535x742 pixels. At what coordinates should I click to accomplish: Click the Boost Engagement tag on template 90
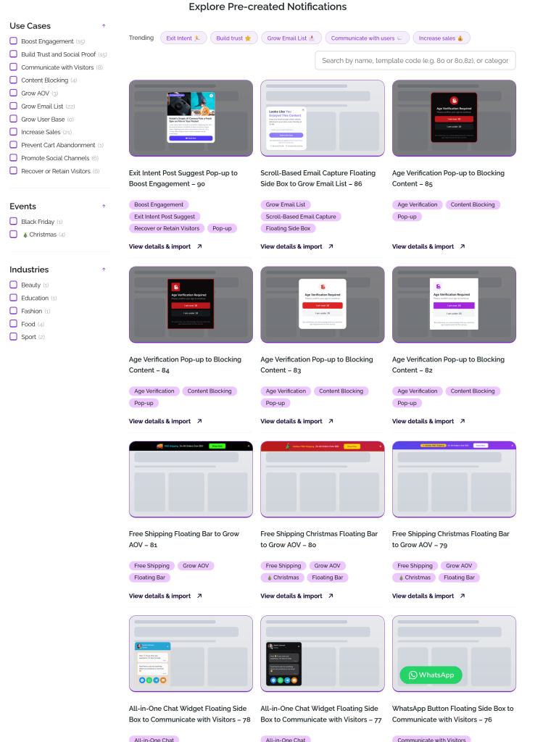pyautogui.click(x=159, y=204)
